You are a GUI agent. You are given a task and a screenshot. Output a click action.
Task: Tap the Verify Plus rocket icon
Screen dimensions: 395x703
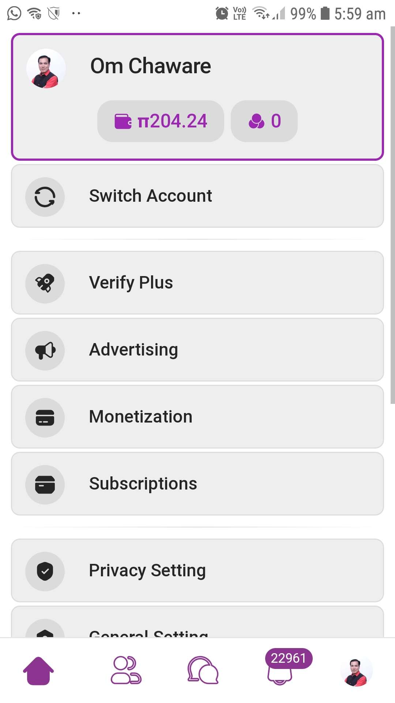45,283
